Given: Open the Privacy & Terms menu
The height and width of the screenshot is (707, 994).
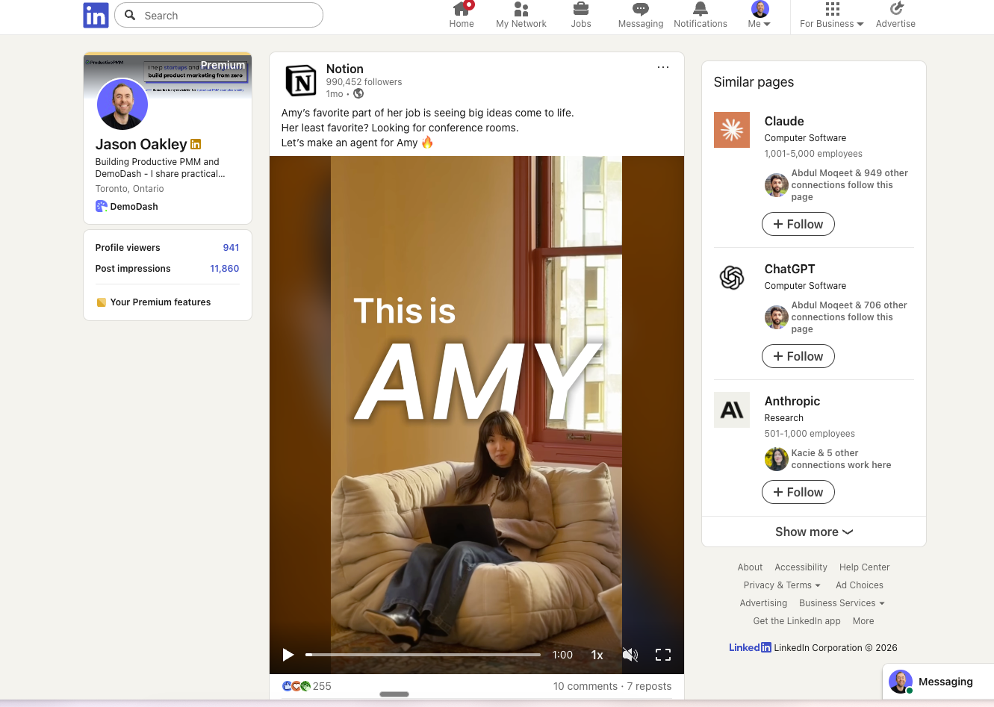Looking at the screenshot, I should click(782, 585).
